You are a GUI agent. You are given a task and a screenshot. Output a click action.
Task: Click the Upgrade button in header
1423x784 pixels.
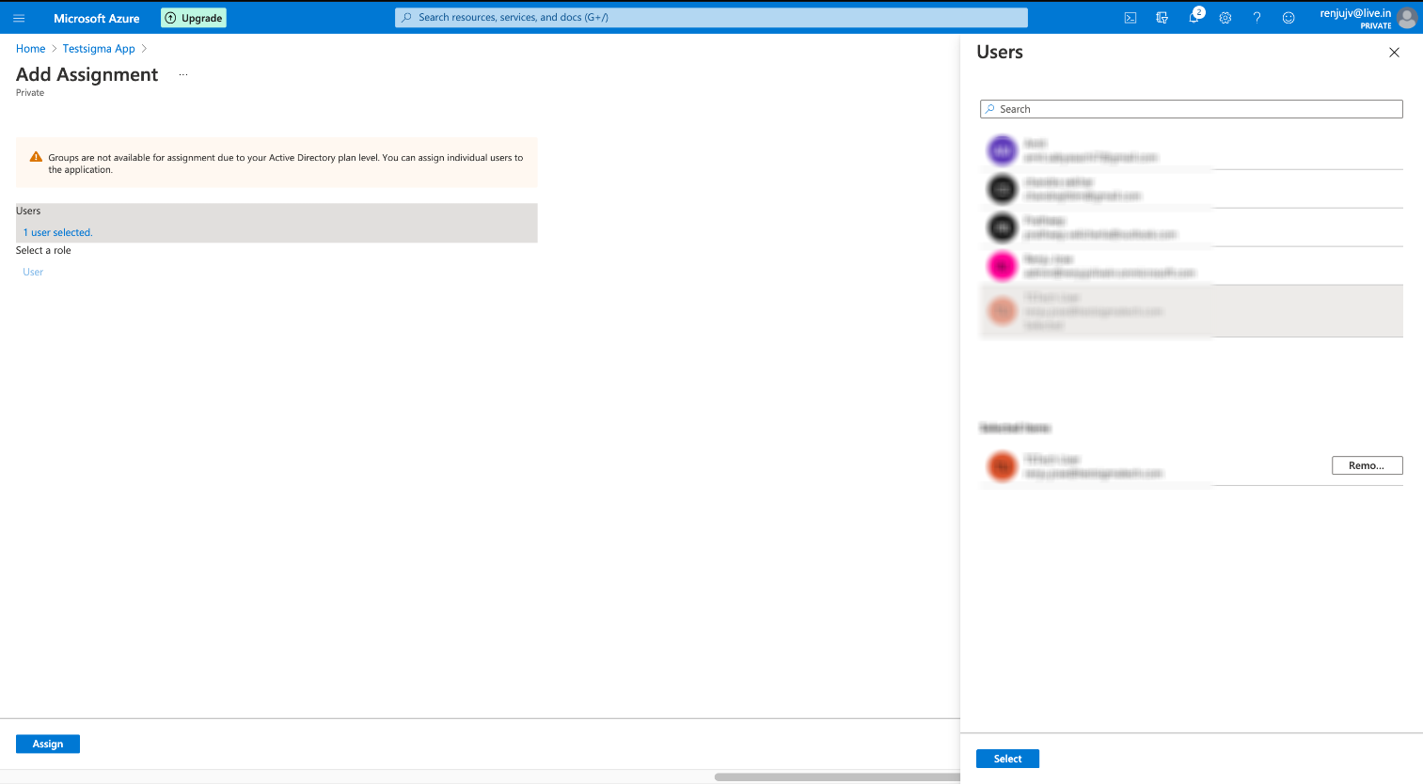tap(194, 18)
